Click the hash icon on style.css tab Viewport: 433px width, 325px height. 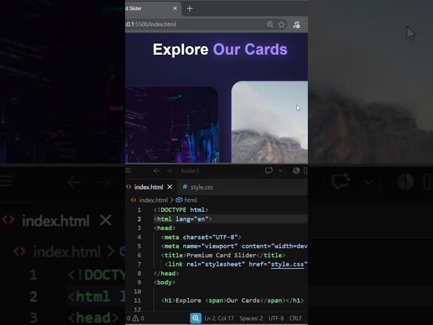(185, 187)
